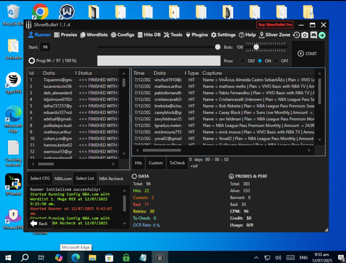
Task: Click the Select List button
Action: tap(85, 178)
